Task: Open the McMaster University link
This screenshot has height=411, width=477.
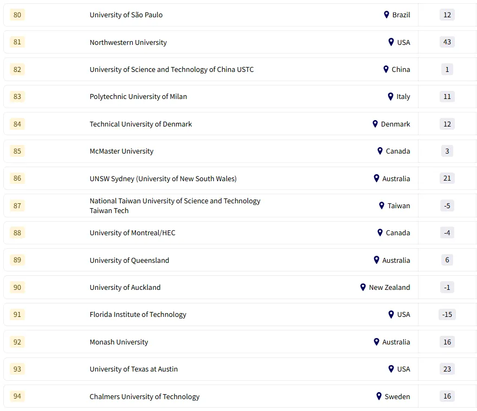Action: pyautogui.click(x=121, y=151)
